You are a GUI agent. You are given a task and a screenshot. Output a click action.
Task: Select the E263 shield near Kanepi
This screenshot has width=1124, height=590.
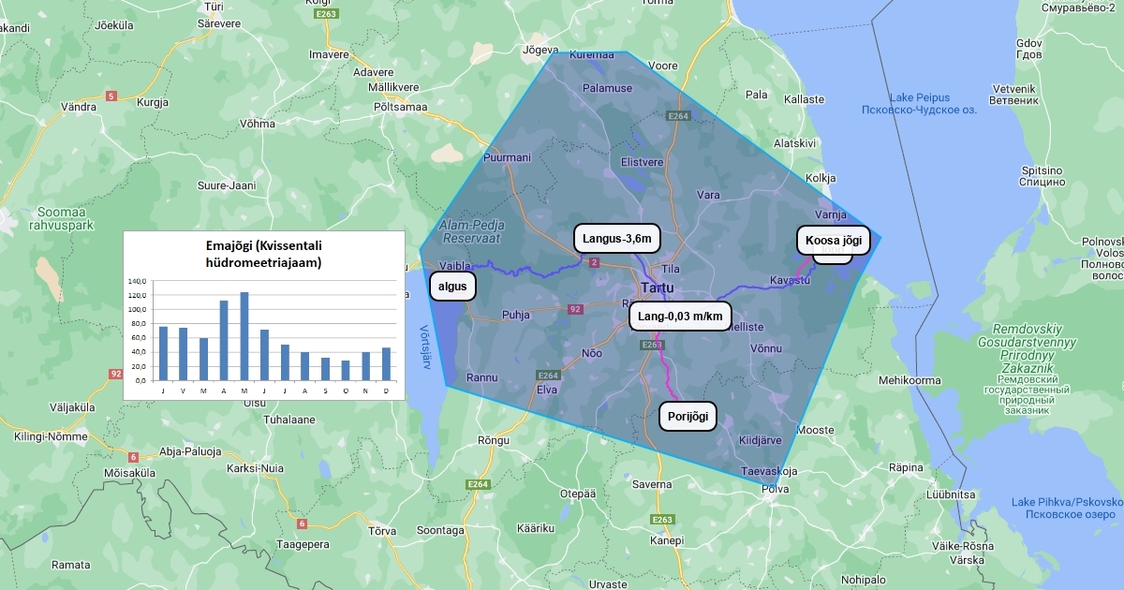click(x=662, y=519)
